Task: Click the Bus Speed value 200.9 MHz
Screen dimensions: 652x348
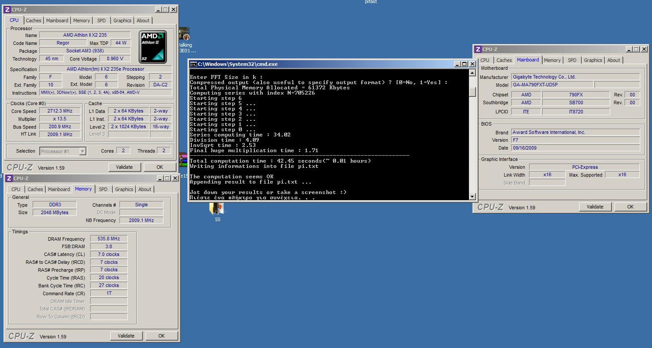Action: (60, 127)
